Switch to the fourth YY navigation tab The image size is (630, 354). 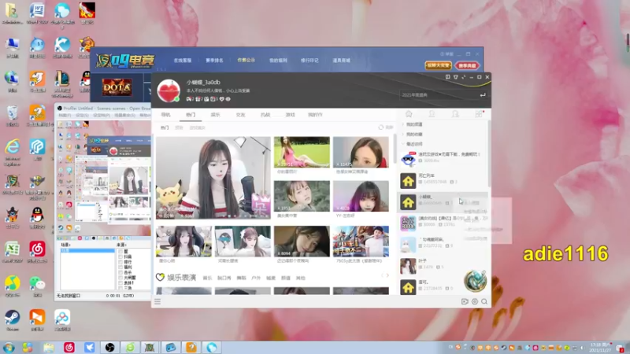[x=240, y=115]
